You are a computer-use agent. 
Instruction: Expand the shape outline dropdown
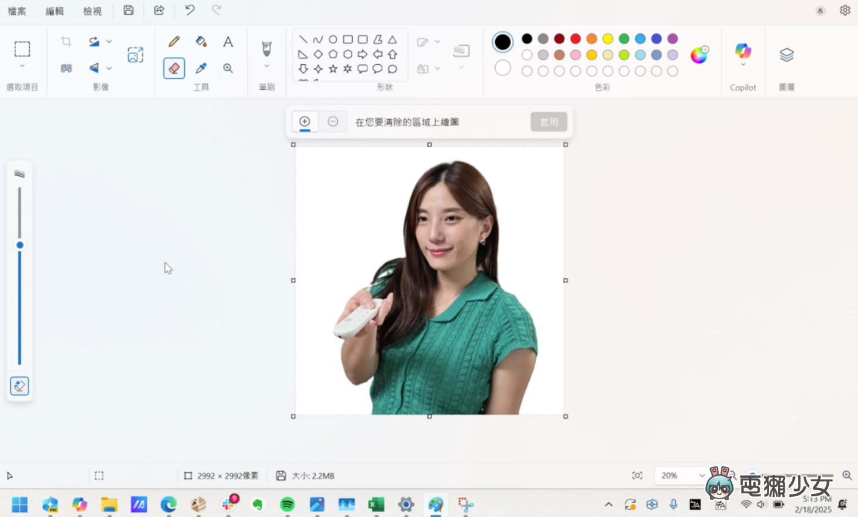437,42
